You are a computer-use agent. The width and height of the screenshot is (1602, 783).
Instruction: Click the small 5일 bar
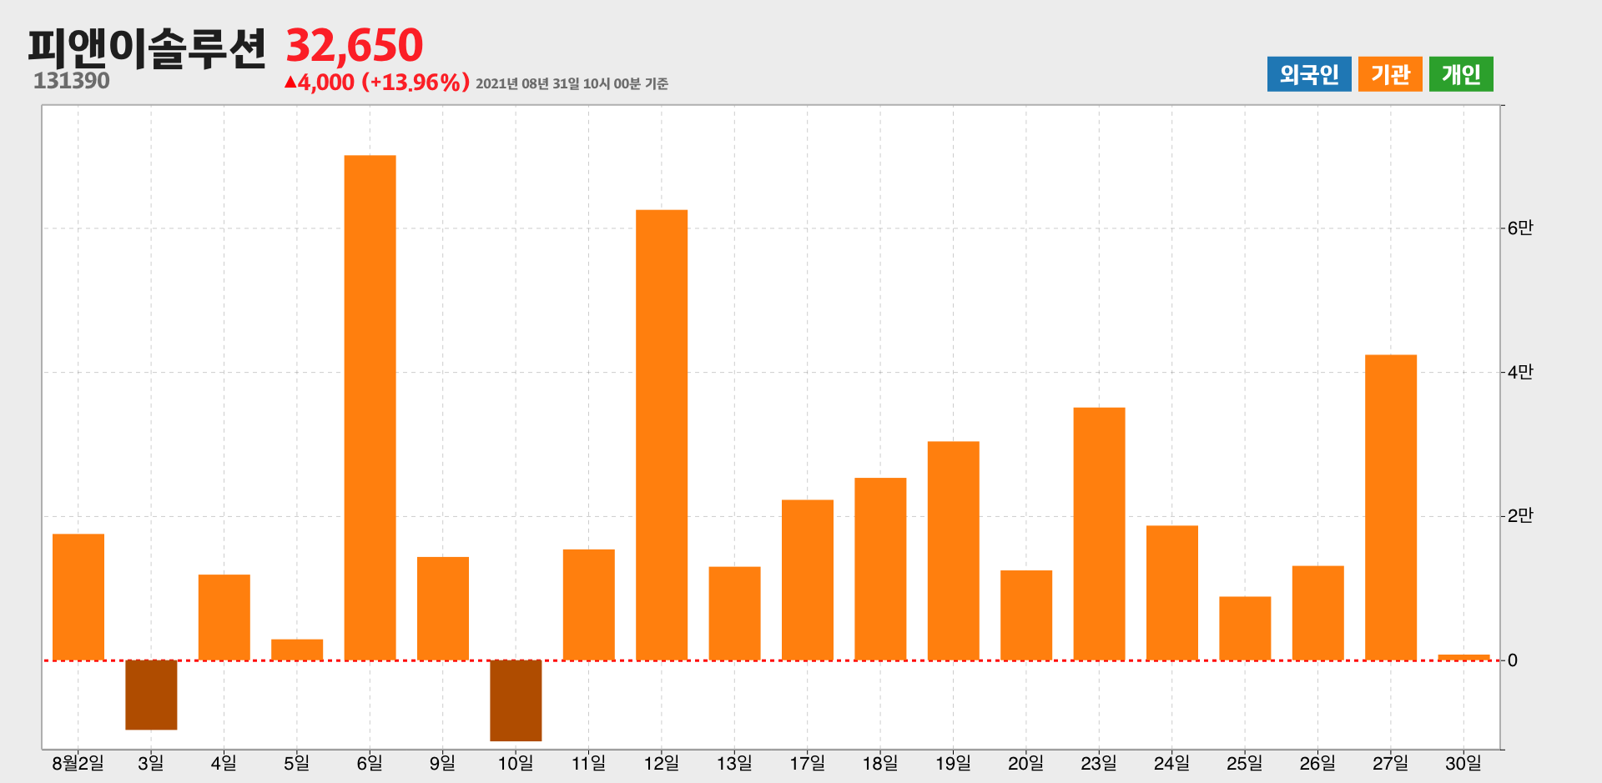tap(297, 650)
